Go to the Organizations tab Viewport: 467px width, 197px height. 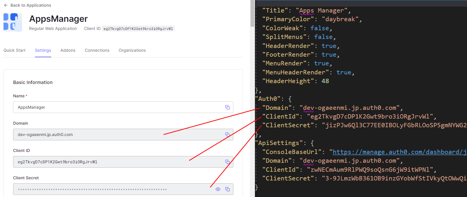(132, 50)
